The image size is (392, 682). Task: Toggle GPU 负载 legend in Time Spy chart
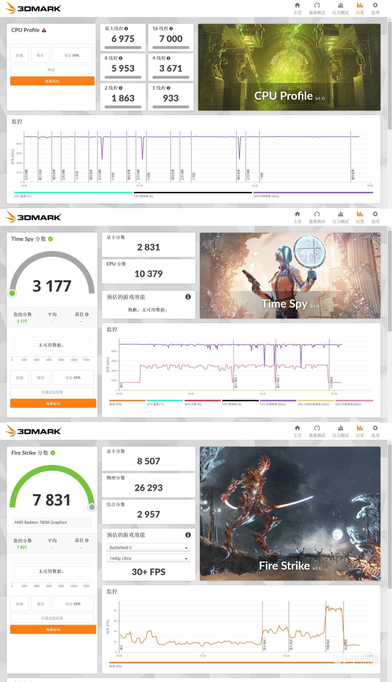click(202, 402)
